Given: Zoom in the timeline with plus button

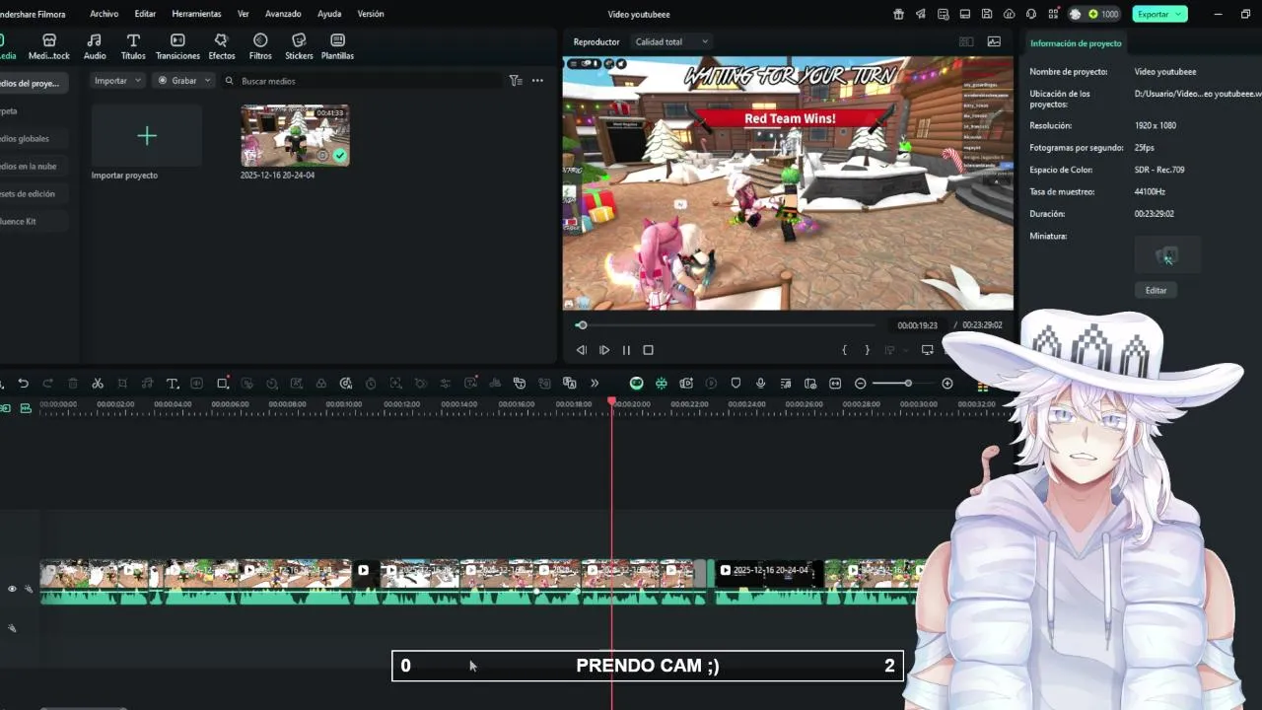Looking at the screenshot, I should pos(947,384).
